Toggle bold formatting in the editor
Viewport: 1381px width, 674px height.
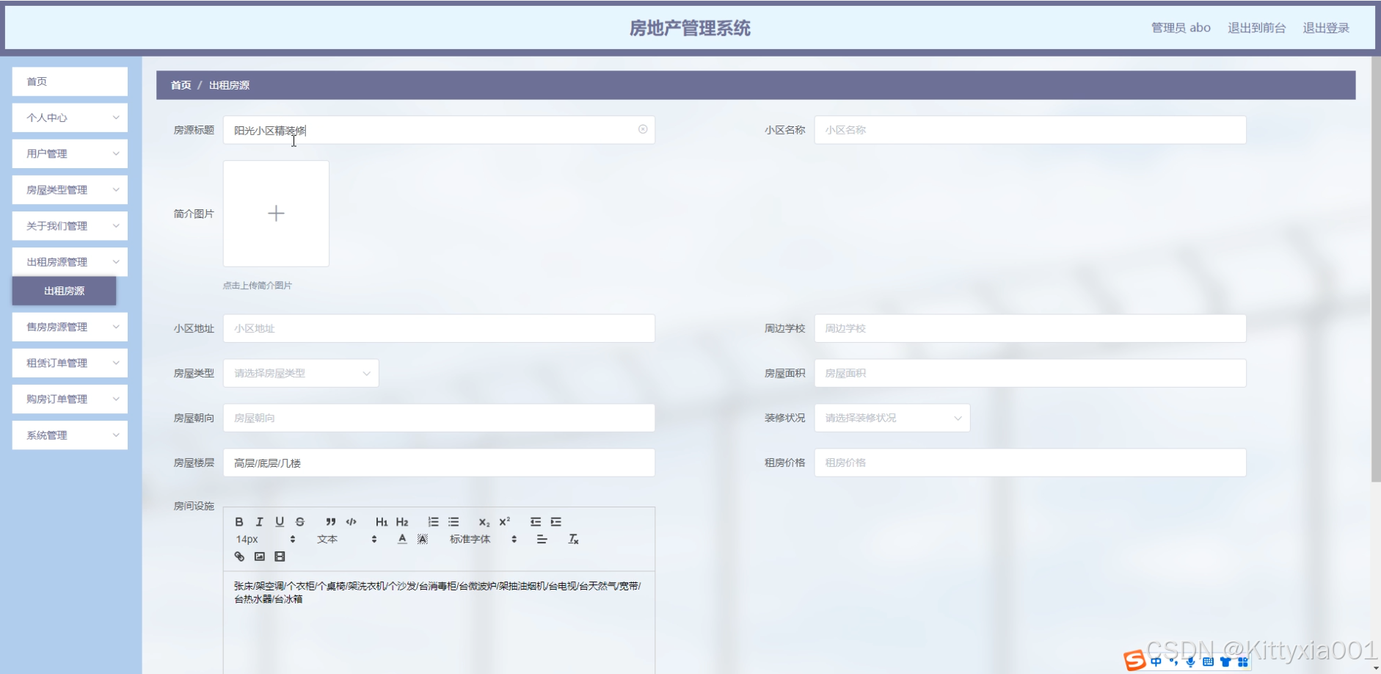(x=239, y=522)
